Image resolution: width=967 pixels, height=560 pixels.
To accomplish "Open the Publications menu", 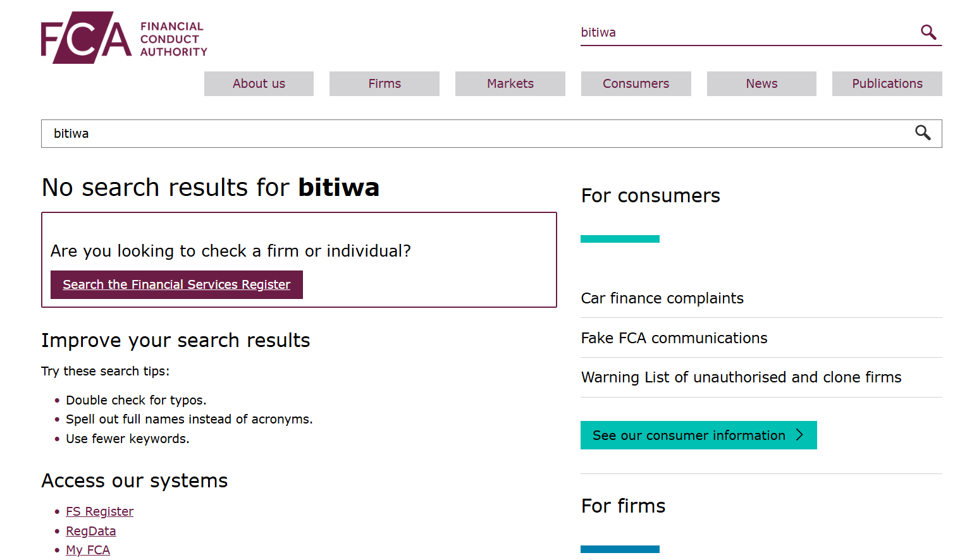I will point(887,83).
